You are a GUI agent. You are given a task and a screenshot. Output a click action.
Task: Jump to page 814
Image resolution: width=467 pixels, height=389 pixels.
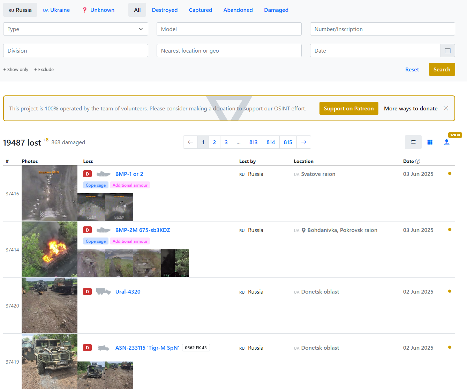271,142
